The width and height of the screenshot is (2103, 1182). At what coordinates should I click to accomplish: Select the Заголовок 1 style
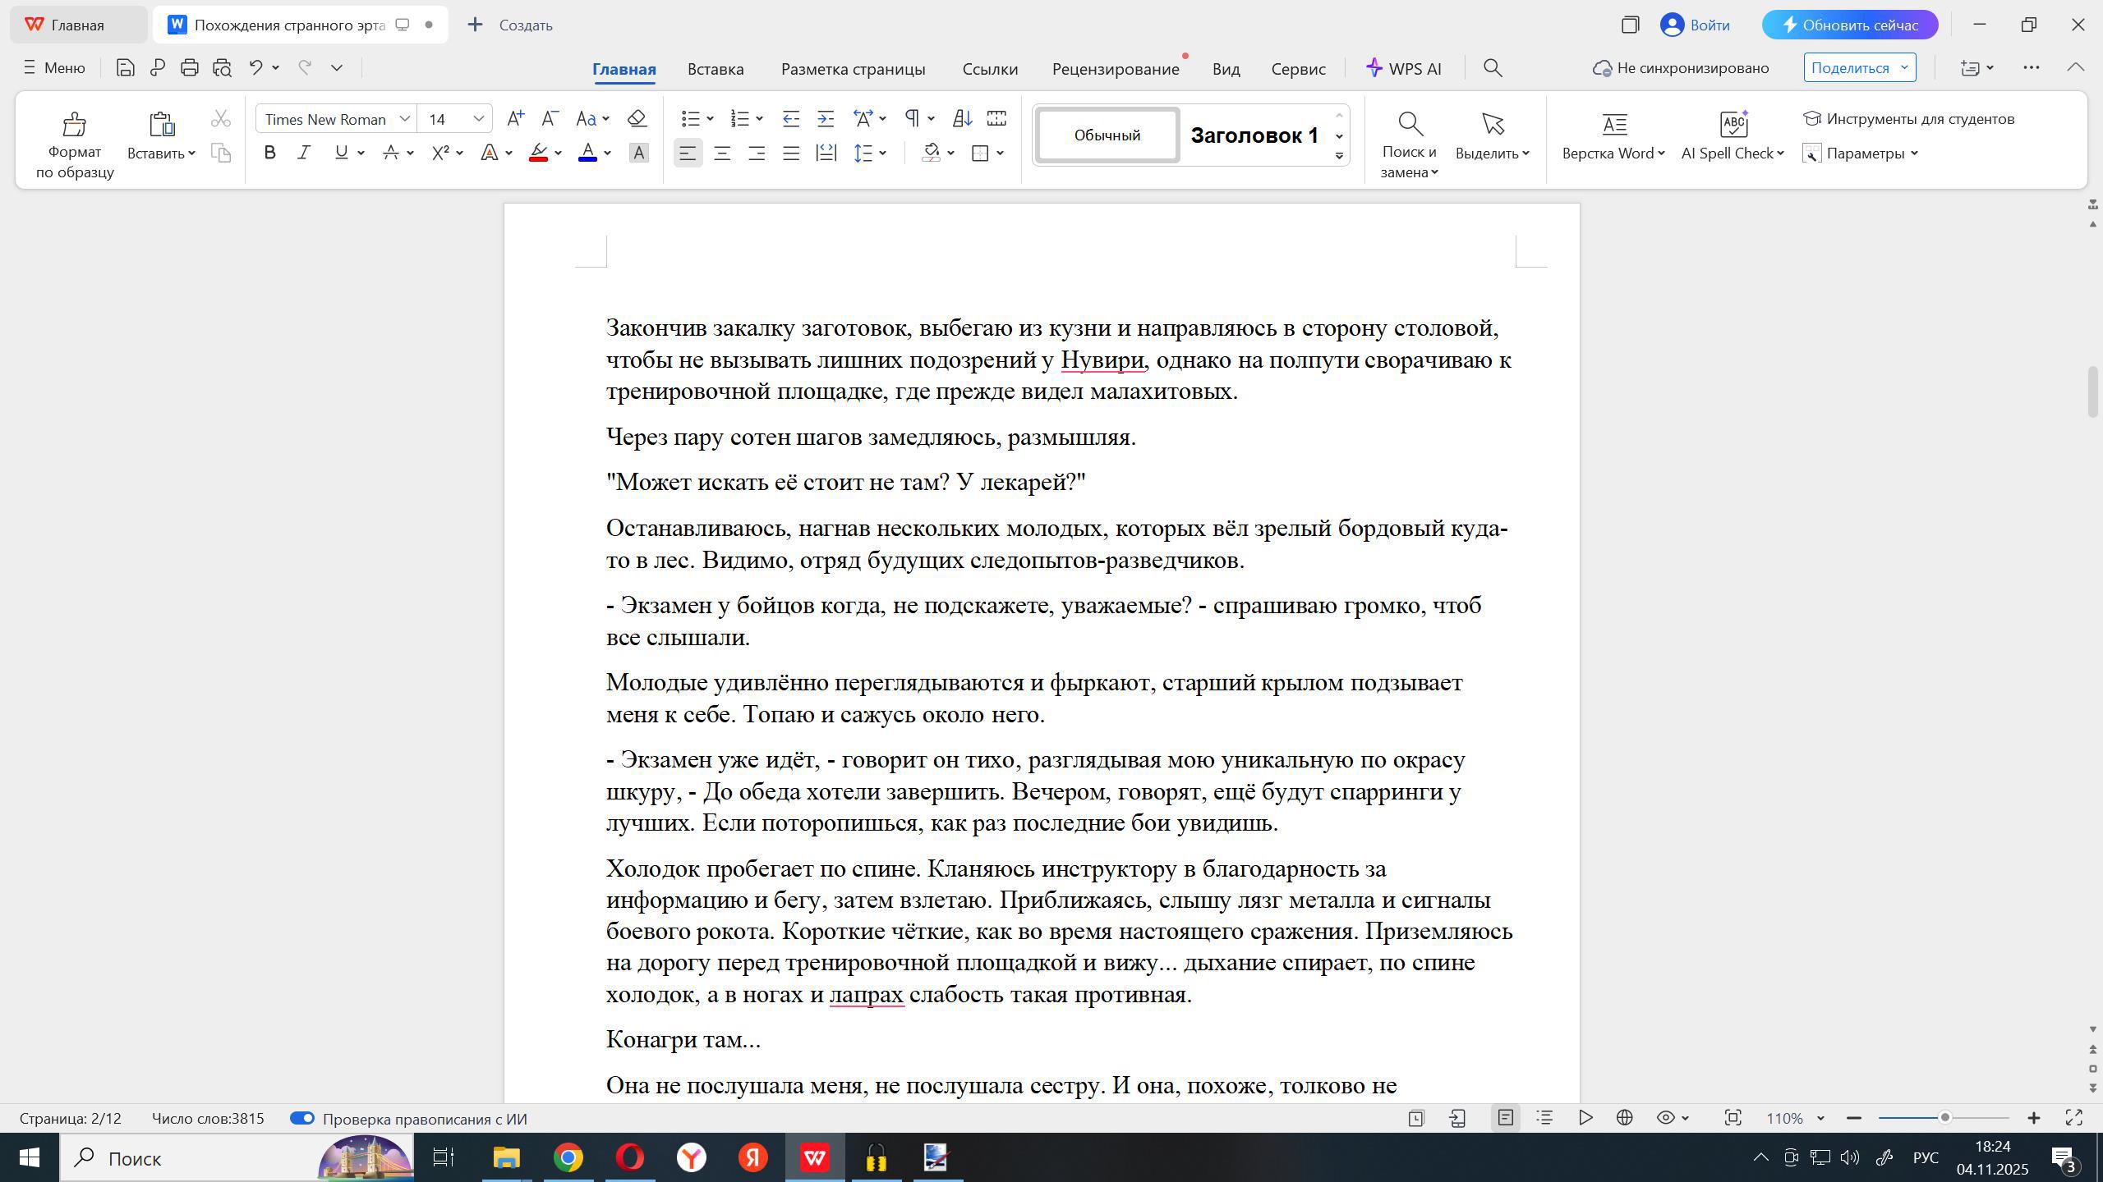point(1254,135)
